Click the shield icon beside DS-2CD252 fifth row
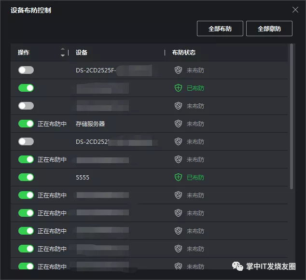 coord(178,141)
